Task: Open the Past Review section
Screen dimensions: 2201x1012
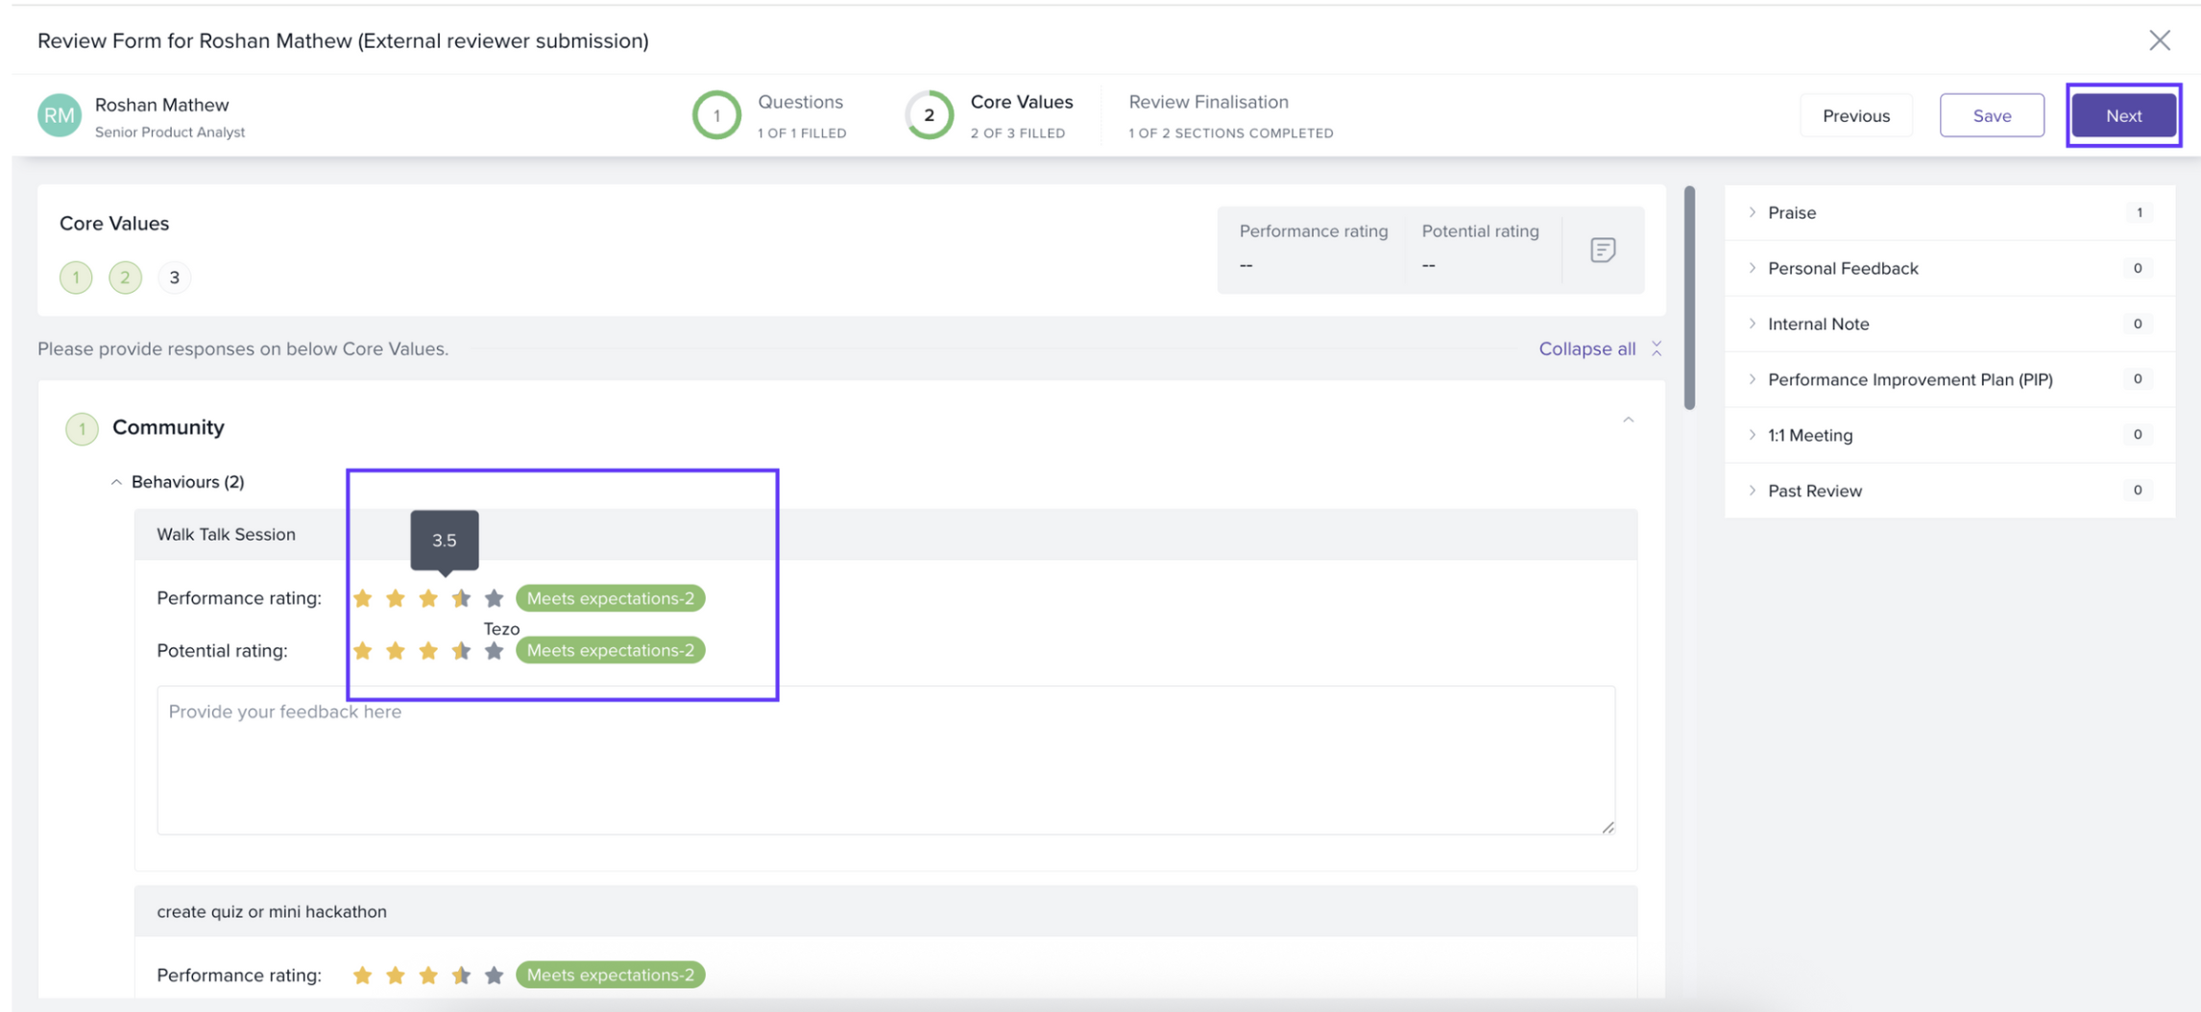Action: pyautogui.click(x=1814, y=491)
